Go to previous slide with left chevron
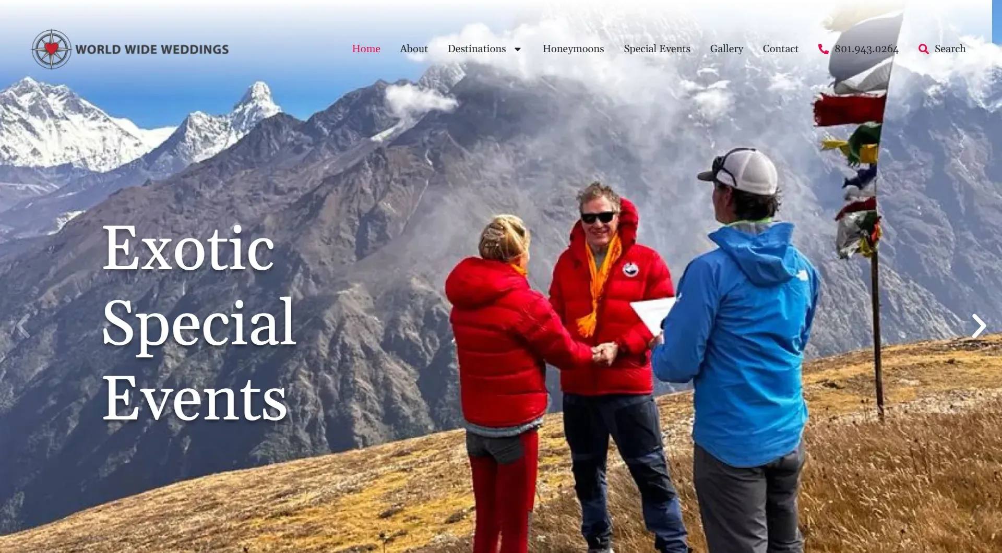The image size is (1002, 553). (x=22, y=327)
